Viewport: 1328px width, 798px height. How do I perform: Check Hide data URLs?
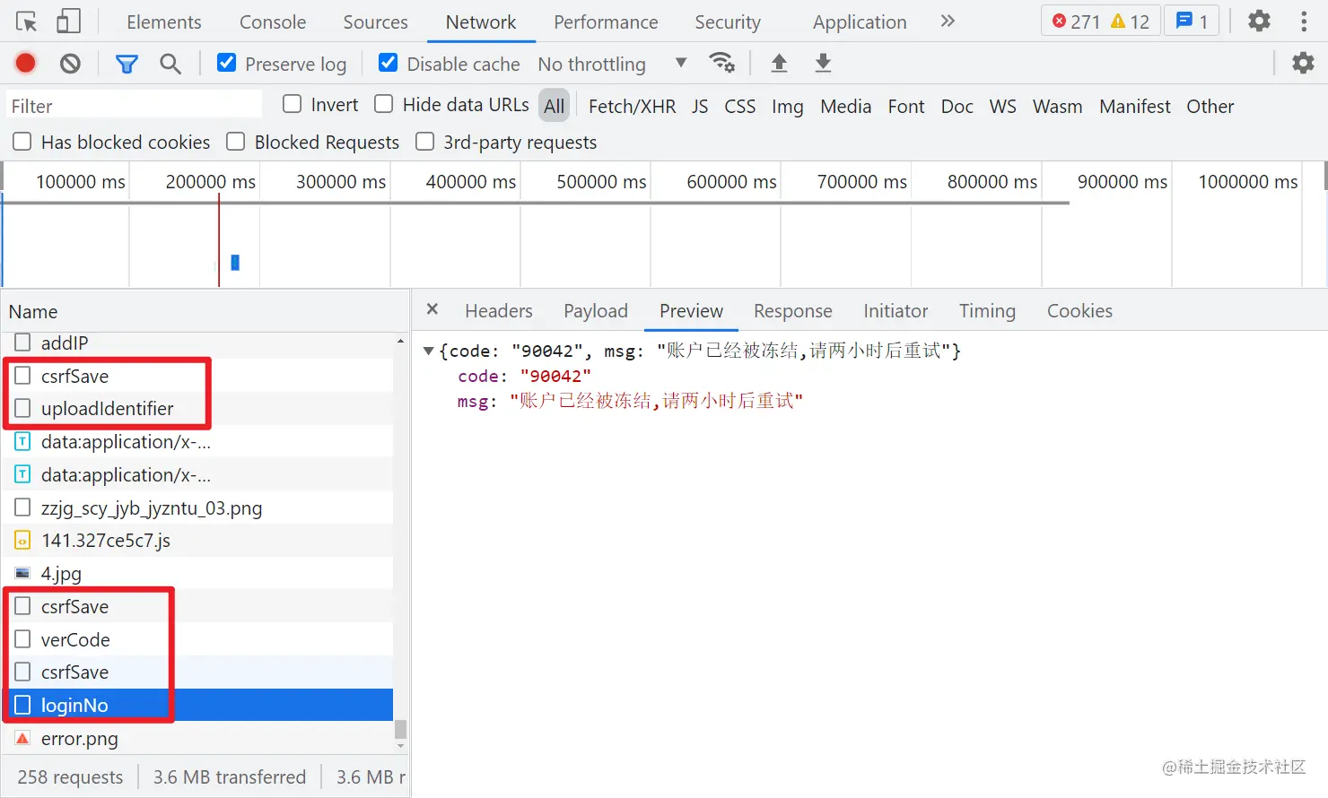383,104
